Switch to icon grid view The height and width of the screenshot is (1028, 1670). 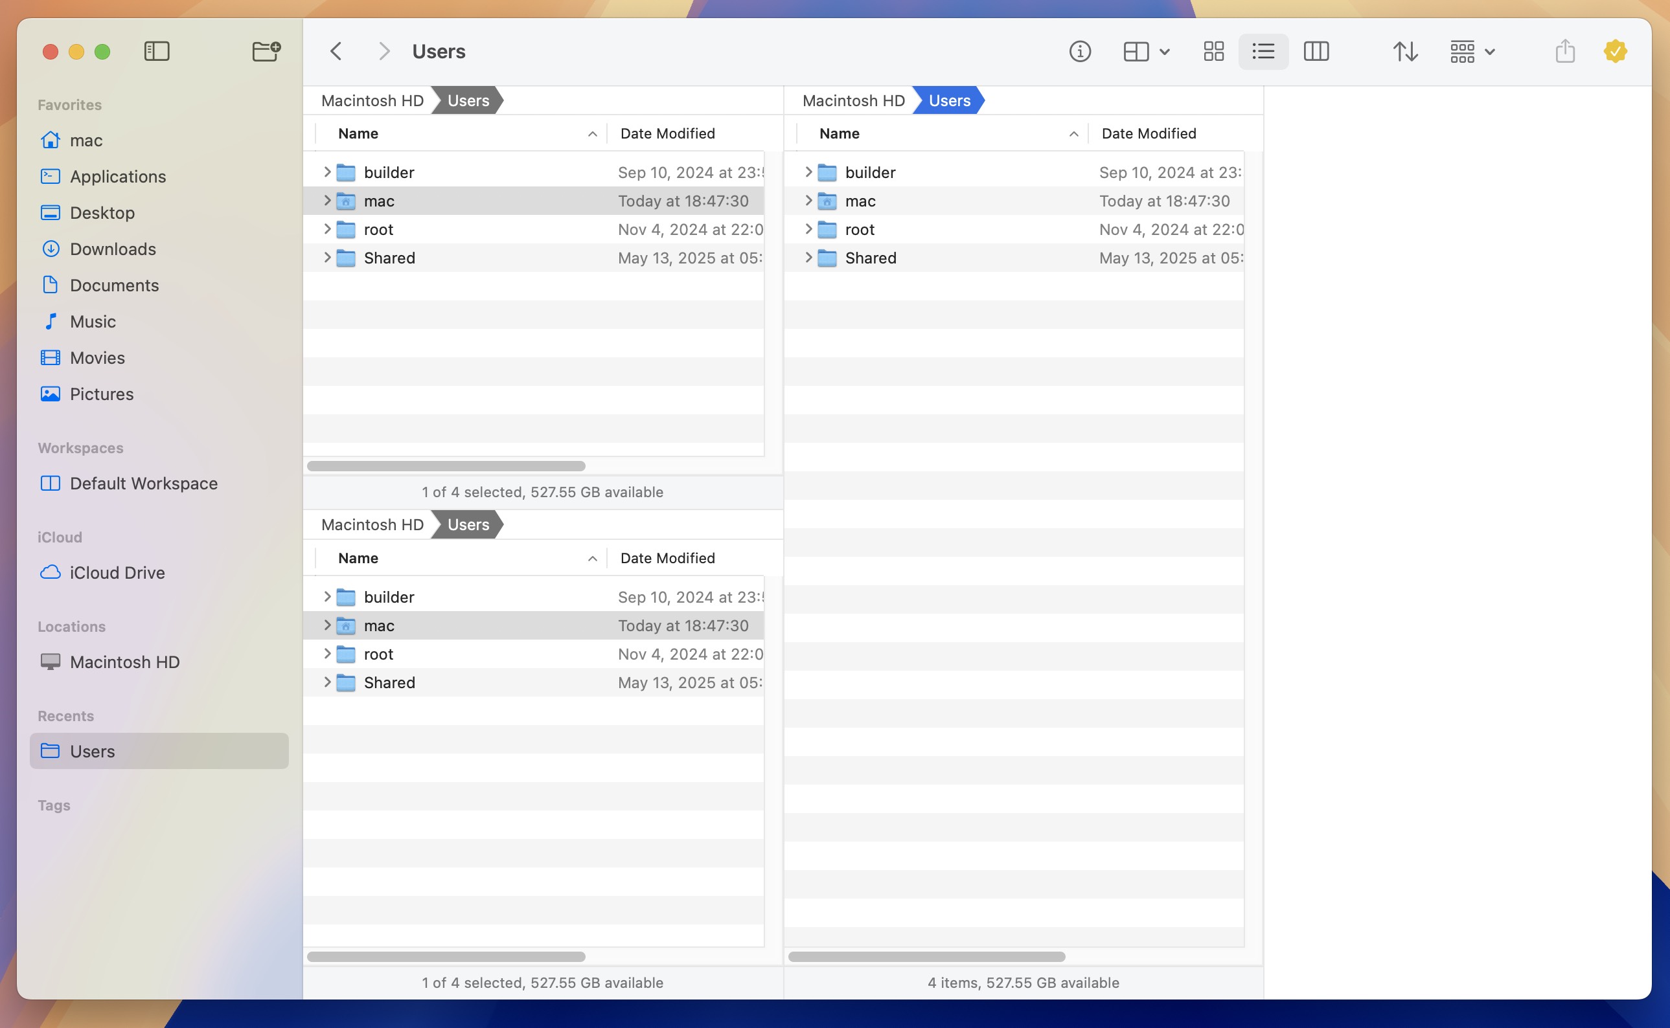(1213, 51)
